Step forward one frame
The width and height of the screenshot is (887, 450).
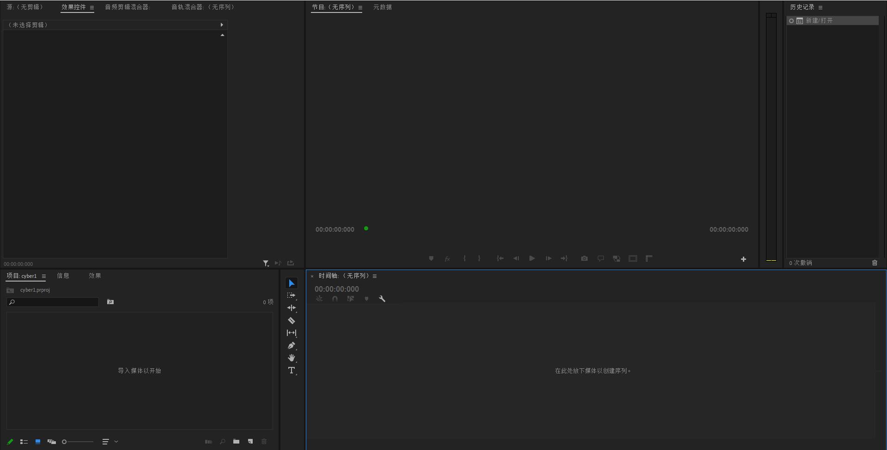(548, 258)
